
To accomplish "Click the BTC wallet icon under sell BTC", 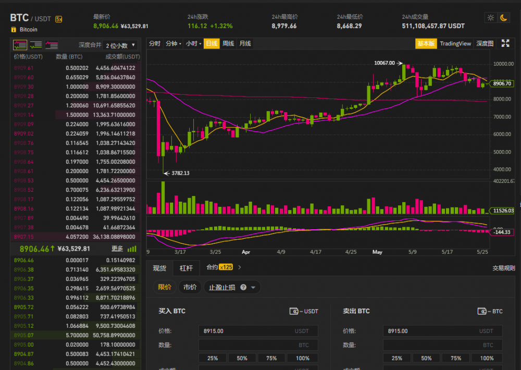I will tap(482, 311).
